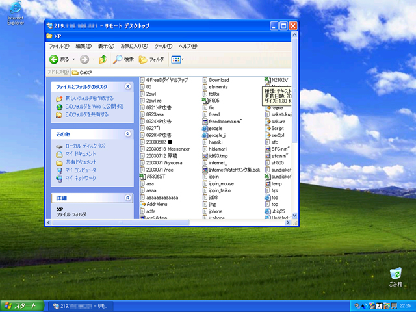Open the ファイル(F) menu

click(59, 46)
